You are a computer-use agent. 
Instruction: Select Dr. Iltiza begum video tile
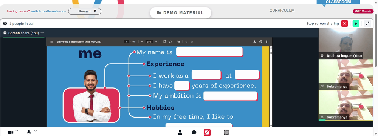click(x=346, y=43)
